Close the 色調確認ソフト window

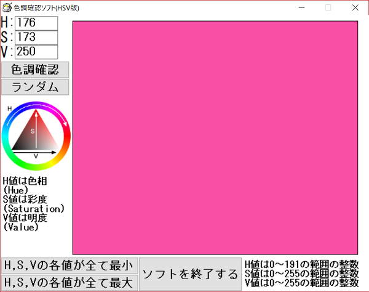click(355, 7)
